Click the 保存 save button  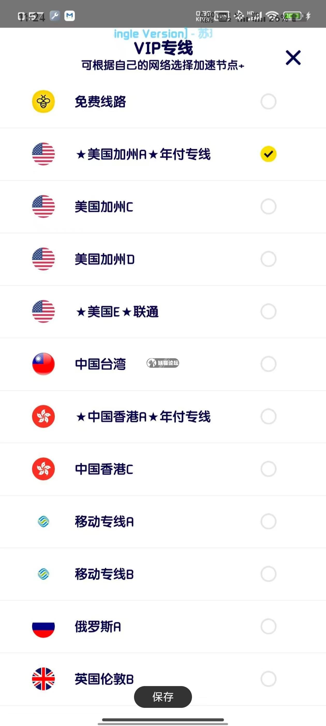[163, 697]
